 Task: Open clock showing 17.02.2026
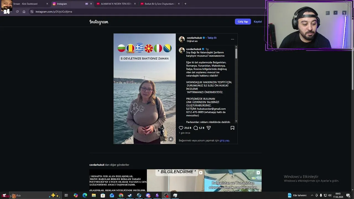pyautogui.click(x=338, y=195)
